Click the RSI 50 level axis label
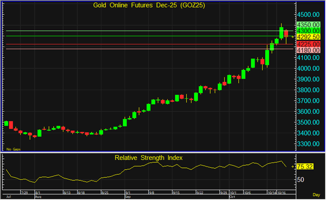The image size is (326, 200). point(301,179)
